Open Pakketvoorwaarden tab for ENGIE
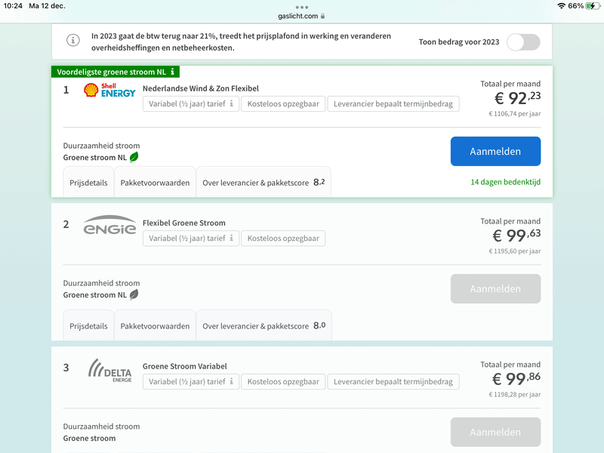604x453 pixels. tap(155, 326)
